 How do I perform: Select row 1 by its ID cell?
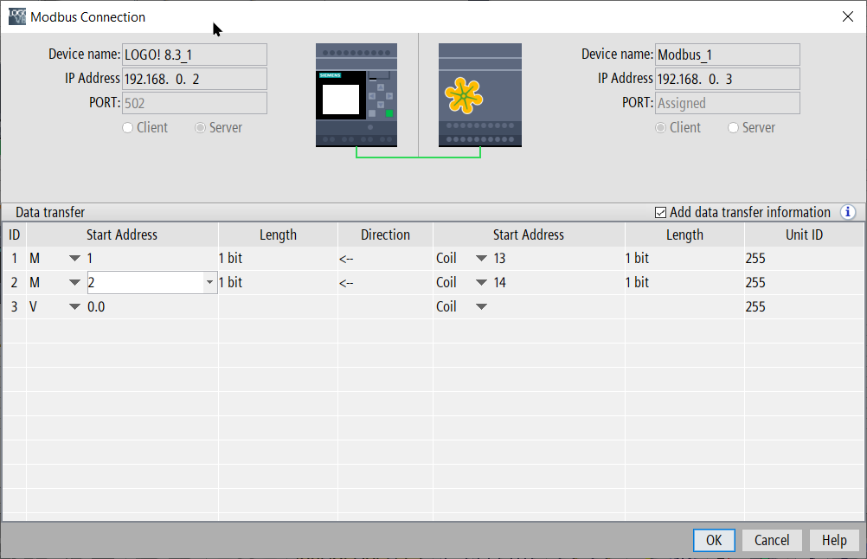click(x=15, y=258)
